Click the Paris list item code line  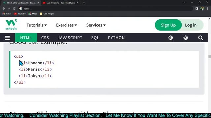(x=35, y=69)
